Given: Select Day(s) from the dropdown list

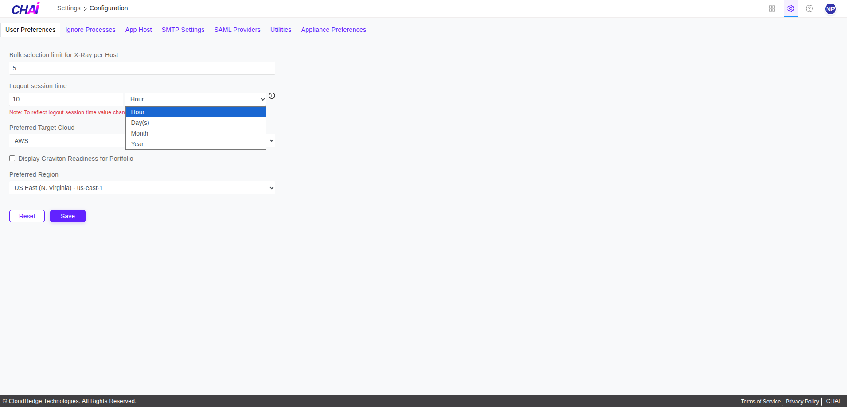Looking at the screenshot, I should 140,123.
